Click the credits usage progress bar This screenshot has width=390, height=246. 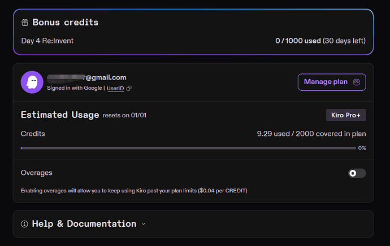point(188,148)
